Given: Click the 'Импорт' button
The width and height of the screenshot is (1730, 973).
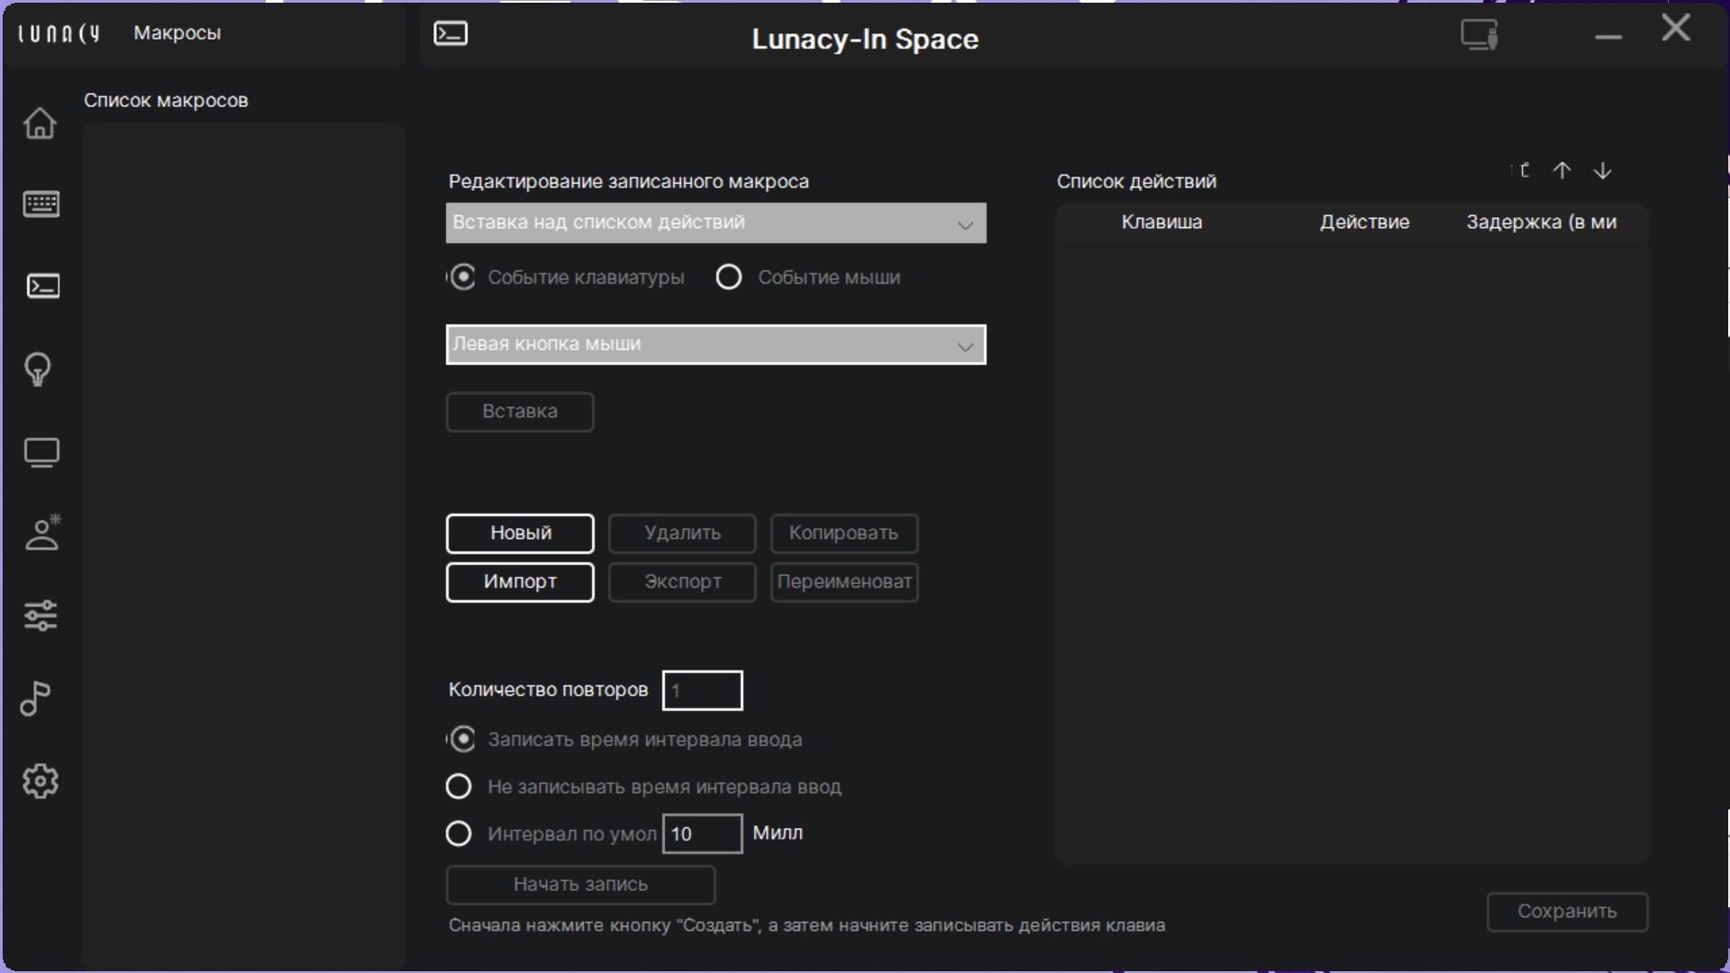Looking at the screenshot, I should (520, 582).
